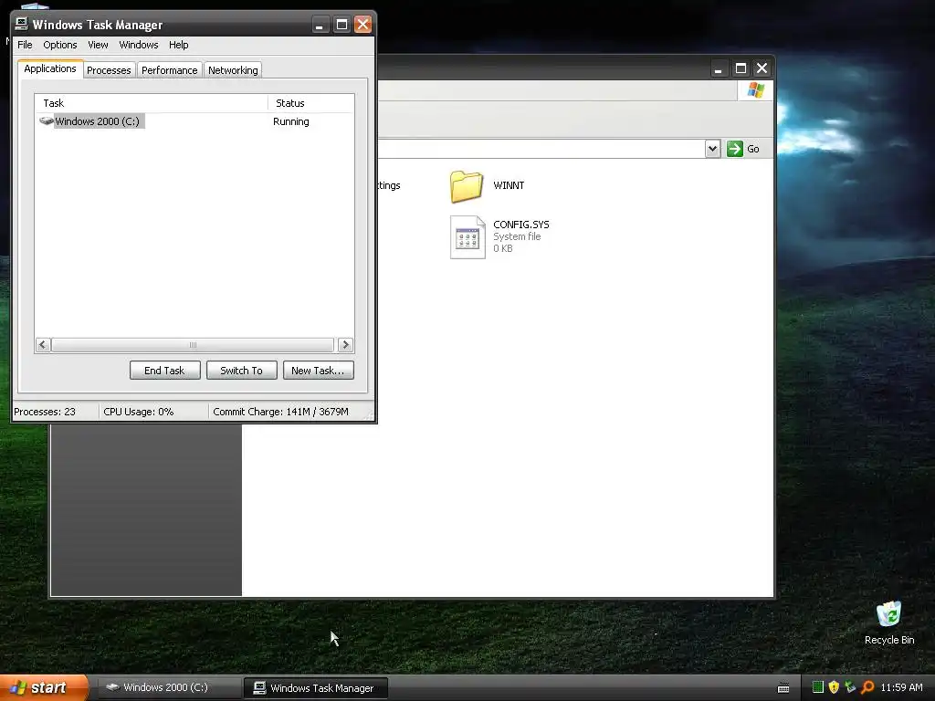Minimize the Windows Task Manager window

320,25
